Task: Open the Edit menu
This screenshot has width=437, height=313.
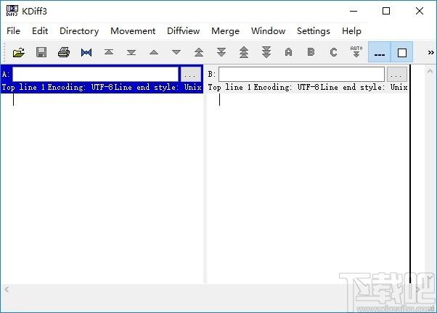Action: click(x=40, y=31)
